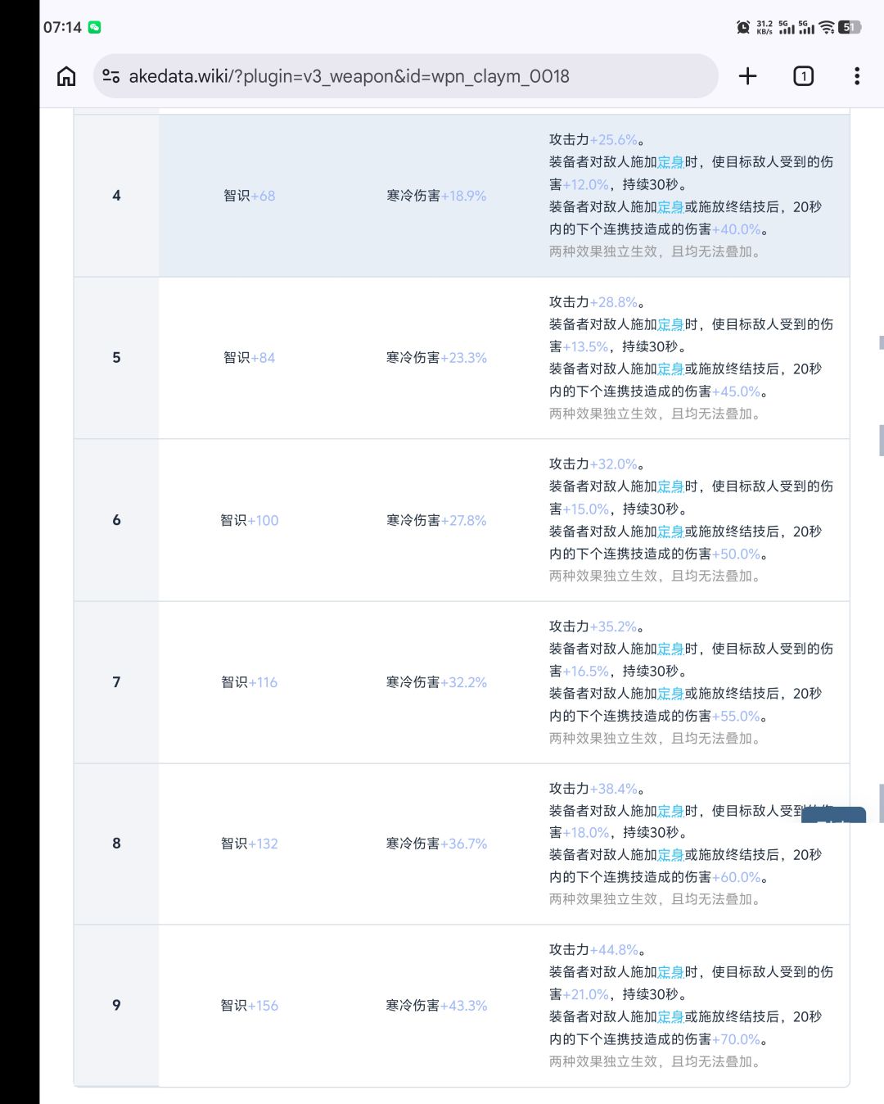
Task: Open a new tab with plus icon
Action: coord(747,76)
